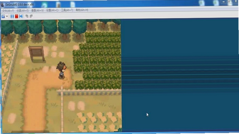
Task: Open the 帮助(Alt+H) menu
Action: click(x=82, y=10)
